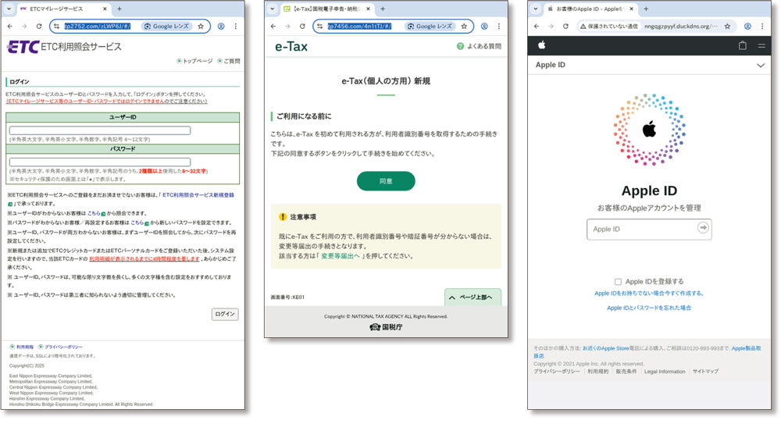Close the ETC tab
The width and height of the screenshot is (781, 431).
(105, 9)
